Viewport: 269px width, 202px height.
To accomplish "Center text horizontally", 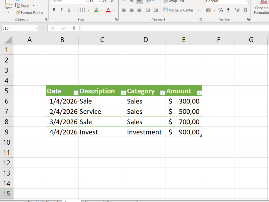I will click(x=132, y=10).
